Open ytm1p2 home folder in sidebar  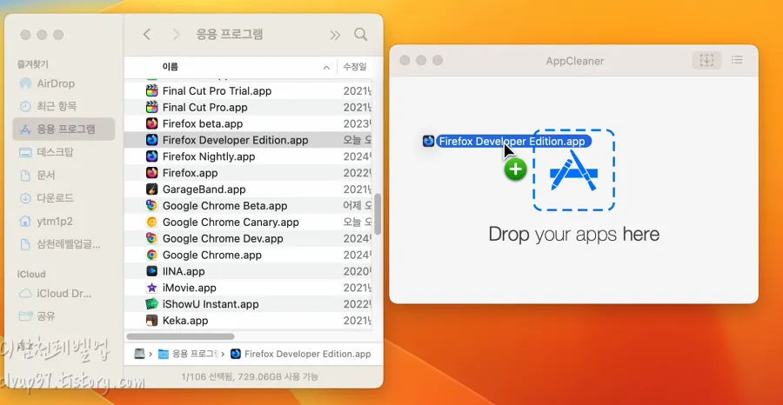[45, 221]
